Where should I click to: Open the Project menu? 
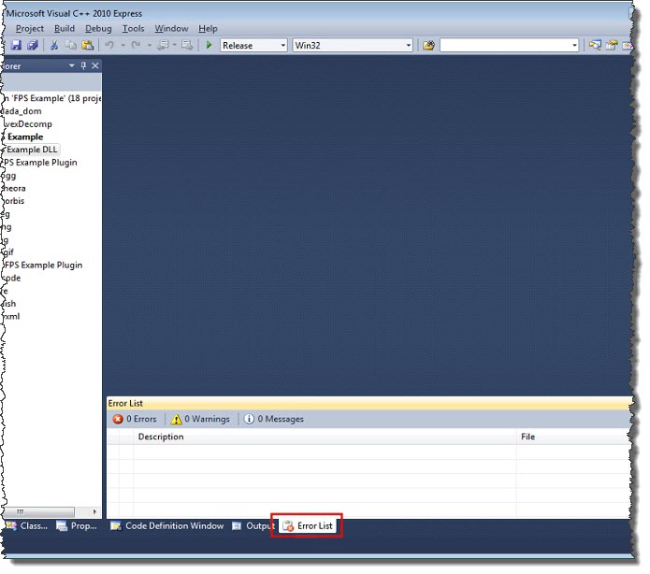point(29,29)
